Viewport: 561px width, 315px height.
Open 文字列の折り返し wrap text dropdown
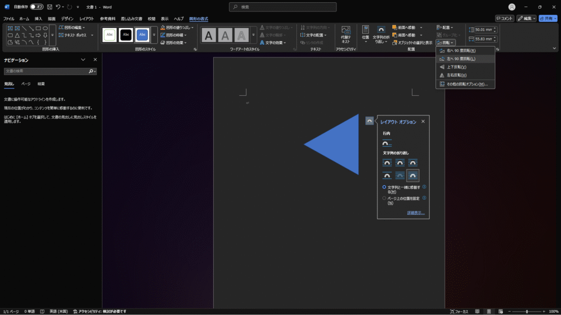(381, 34)
